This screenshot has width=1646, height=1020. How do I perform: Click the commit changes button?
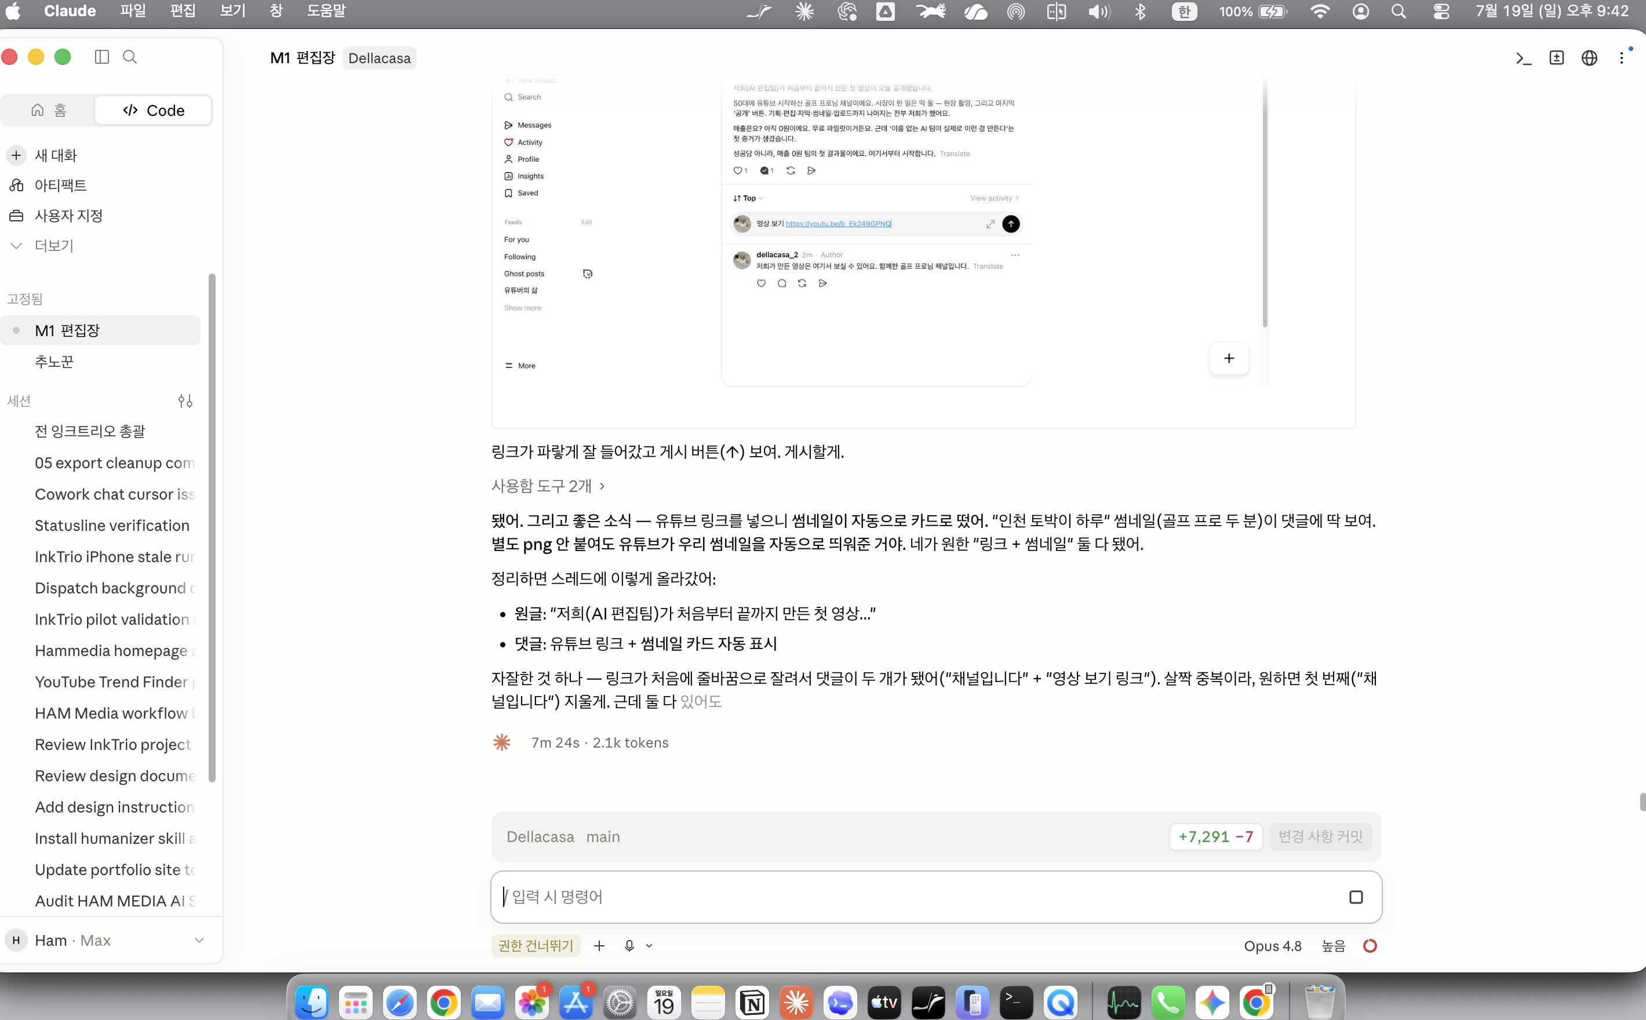1320,836
